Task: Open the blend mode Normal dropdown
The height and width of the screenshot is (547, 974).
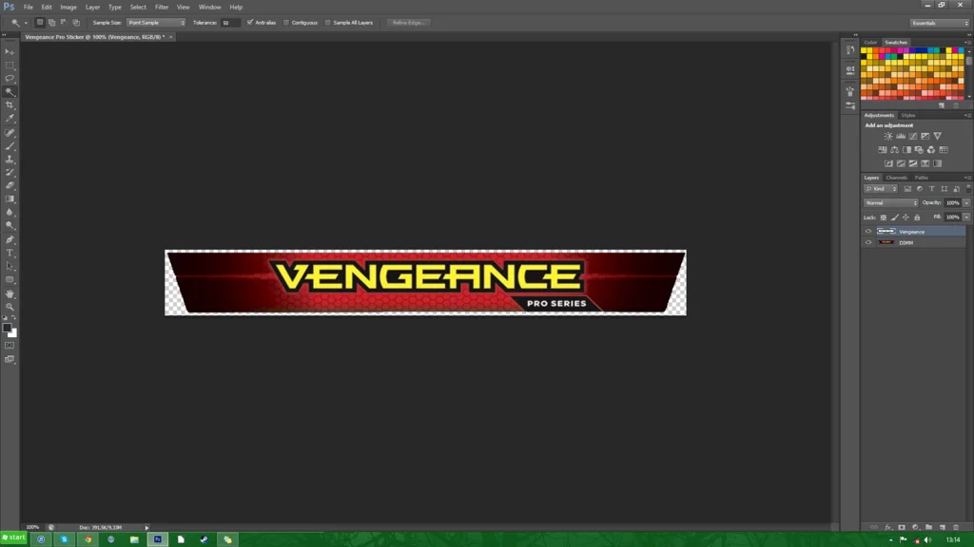Action: 890,203
